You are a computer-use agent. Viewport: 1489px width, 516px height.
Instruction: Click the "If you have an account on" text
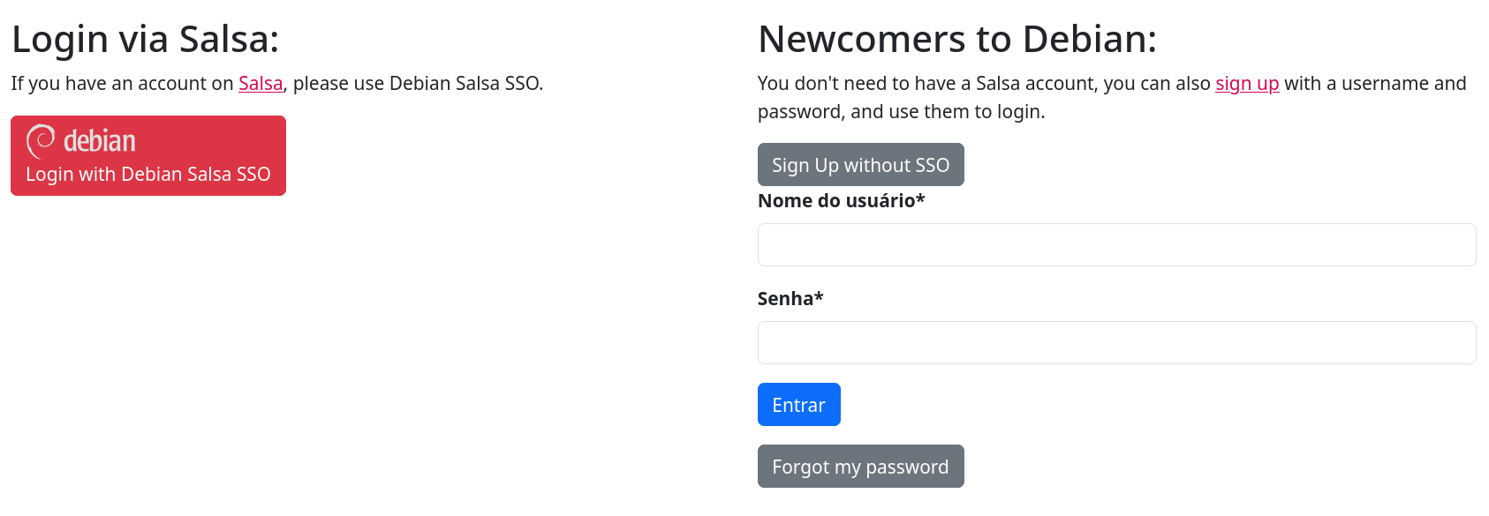(x=122, y=84)
